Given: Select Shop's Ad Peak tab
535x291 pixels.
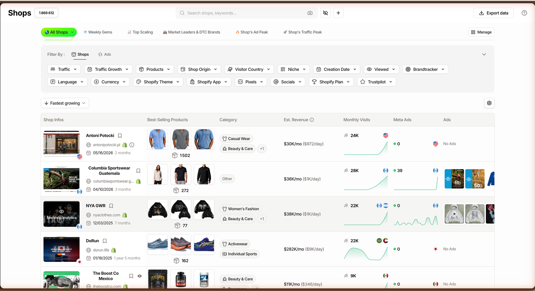Looking at the screenshot, I should [x=252, y=32].
